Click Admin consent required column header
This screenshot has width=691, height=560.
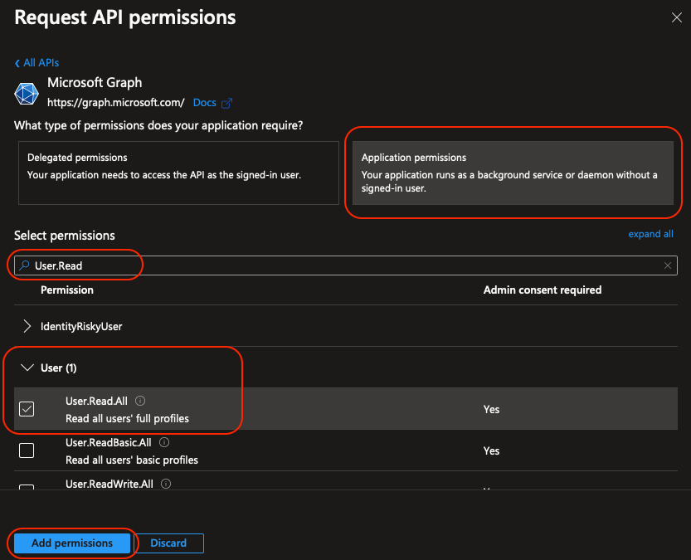542,290
